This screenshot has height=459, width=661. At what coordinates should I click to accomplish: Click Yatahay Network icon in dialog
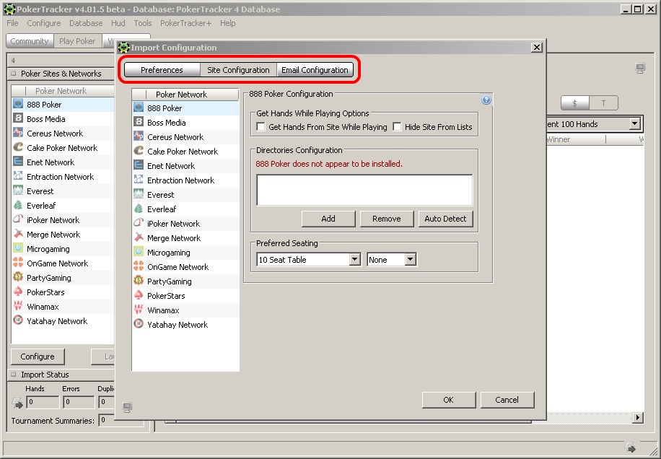[x=139, y=324]
